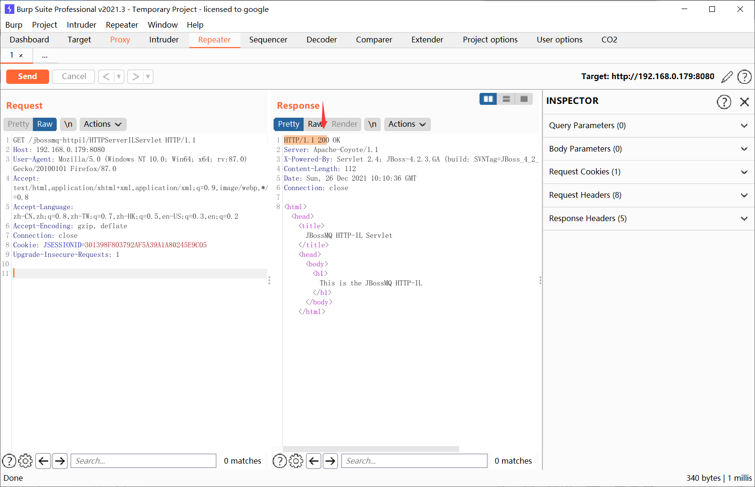Jump to next request search match
The width and height of the screenshot is (755, 487).
pyautogui.click(x=60, y=461)
